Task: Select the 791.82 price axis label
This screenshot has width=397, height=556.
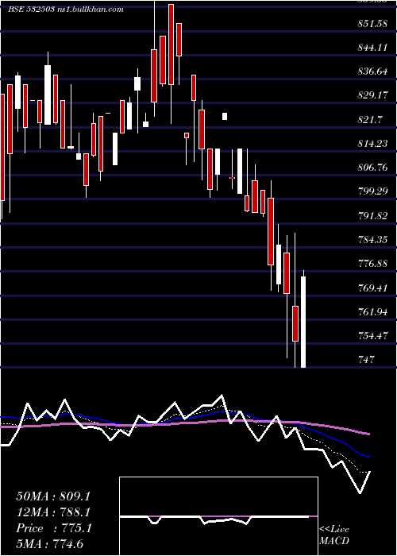Action: [372, 216]
